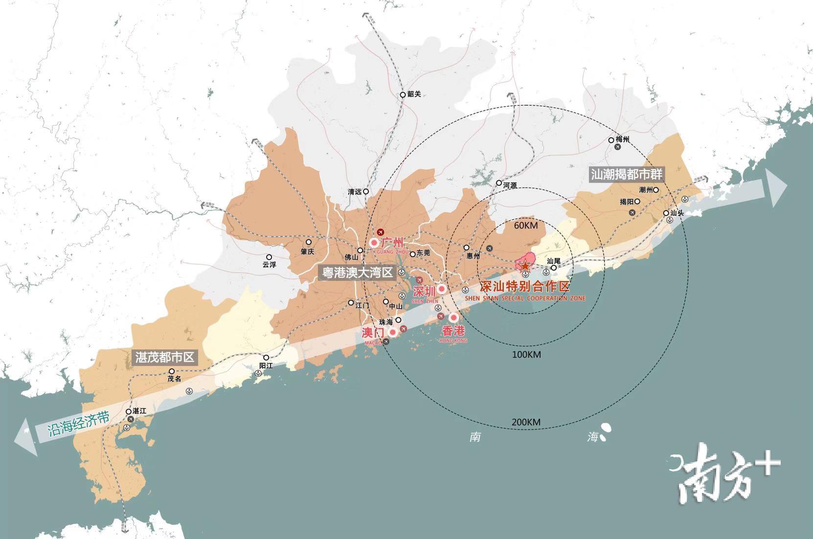
Task: Click the 60KM distance ring label
Action: tap(525, 225)
